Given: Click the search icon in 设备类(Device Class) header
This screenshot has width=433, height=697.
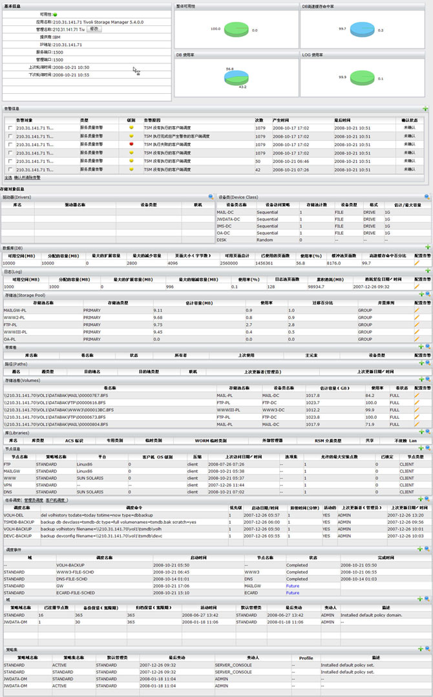Looking at the screenshot, I should click(x=427, y=197).
